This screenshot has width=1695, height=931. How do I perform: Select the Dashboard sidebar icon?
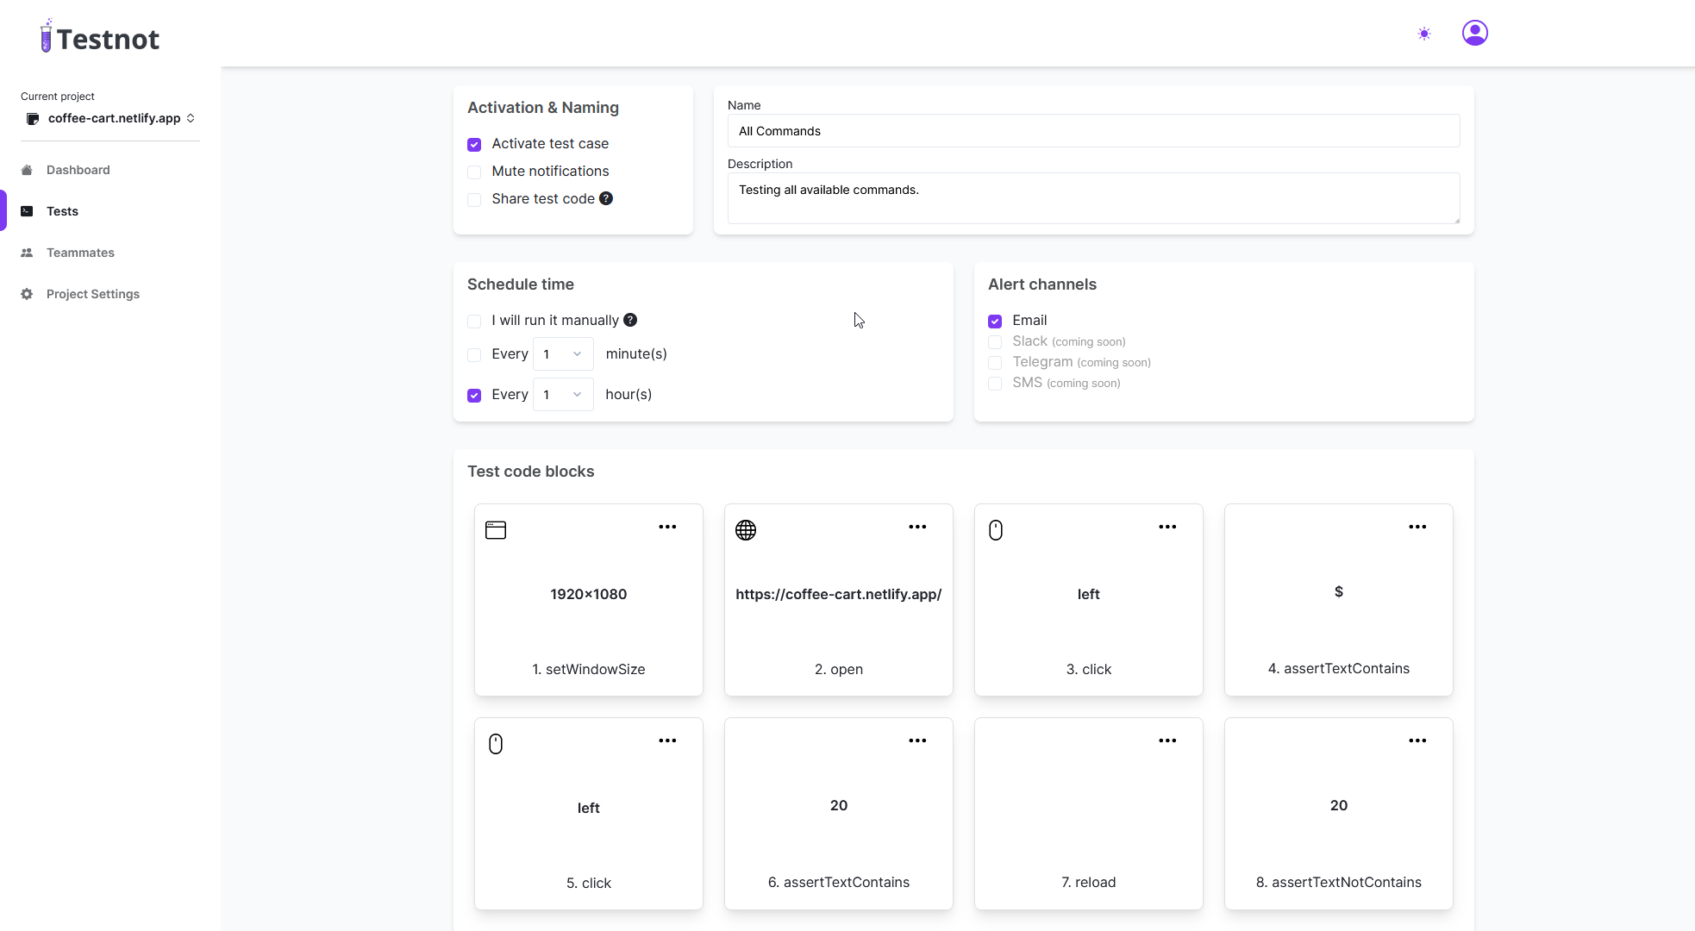[27, 170]
